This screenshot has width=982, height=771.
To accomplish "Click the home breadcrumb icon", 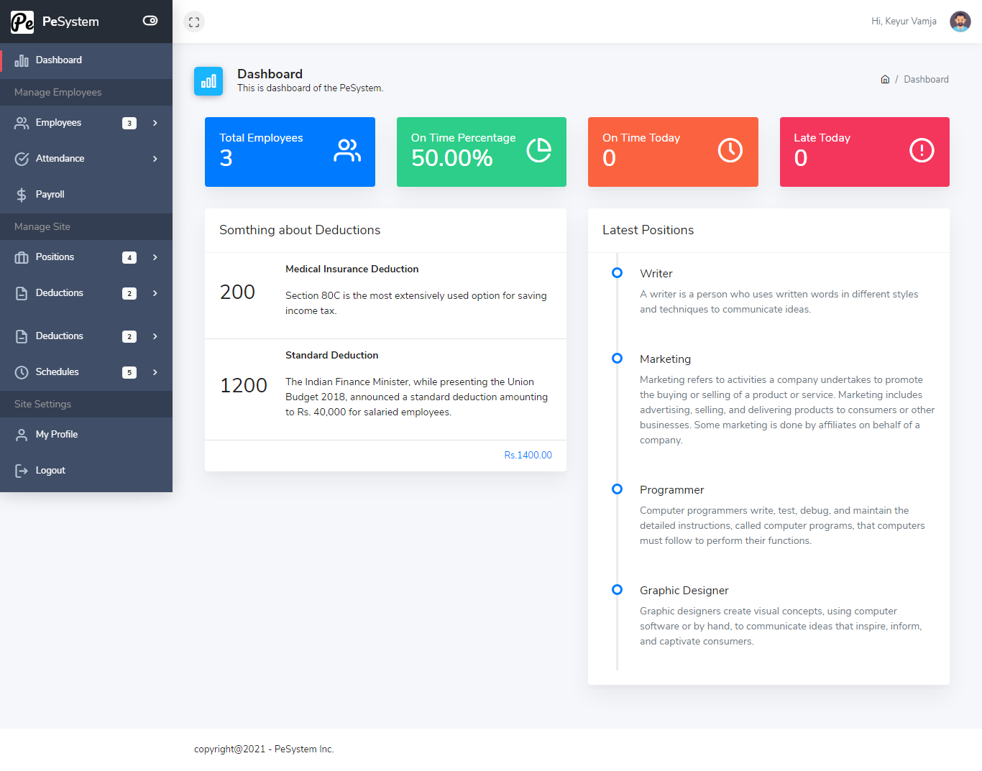I will (x=885, y=79).
